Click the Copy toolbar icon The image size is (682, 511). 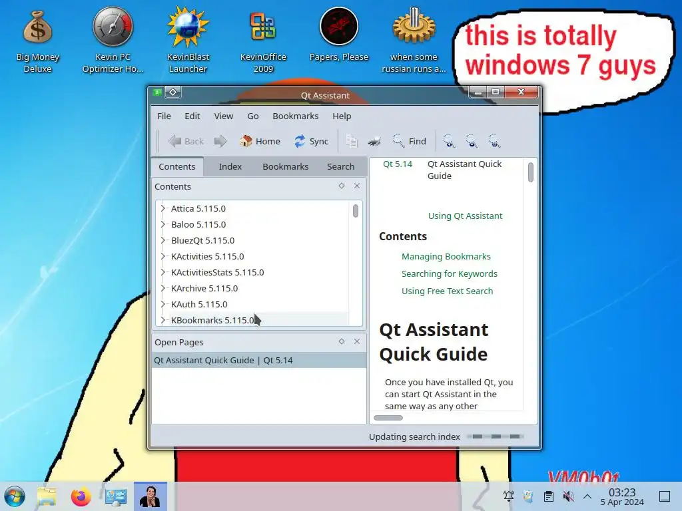(x=352, y=141)
